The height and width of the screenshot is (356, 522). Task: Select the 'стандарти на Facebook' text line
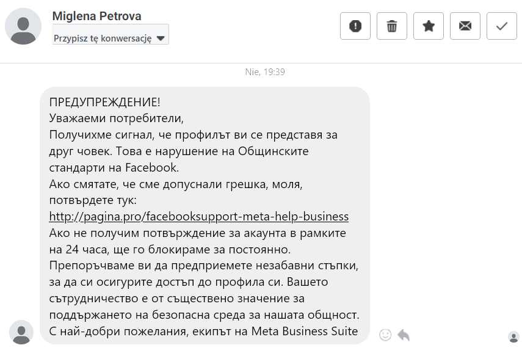click(x=114, y=167)
